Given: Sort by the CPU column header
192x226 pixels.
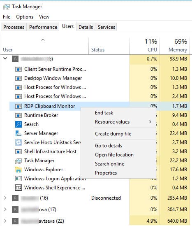Looking at the screenshot, I should pos(145,46).
